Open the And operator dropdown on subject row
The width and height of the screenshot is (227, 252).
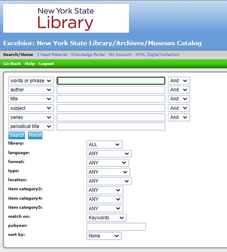179,108
